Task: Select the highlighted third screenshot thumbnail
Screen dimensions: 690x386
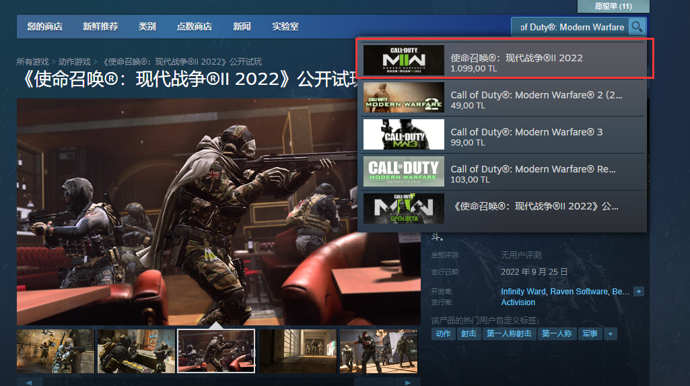Action: pos(216,351)
